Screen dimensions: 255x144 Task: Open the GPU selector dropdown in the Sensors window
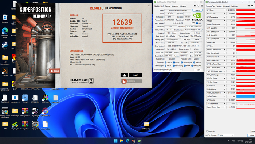click(x=219, y=135)
